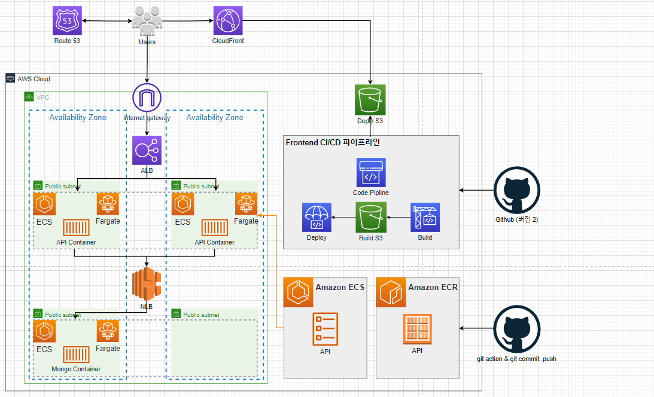
Task: Click the 'VPC' label text
Action: pyautogui.click(x=43, y=97)
